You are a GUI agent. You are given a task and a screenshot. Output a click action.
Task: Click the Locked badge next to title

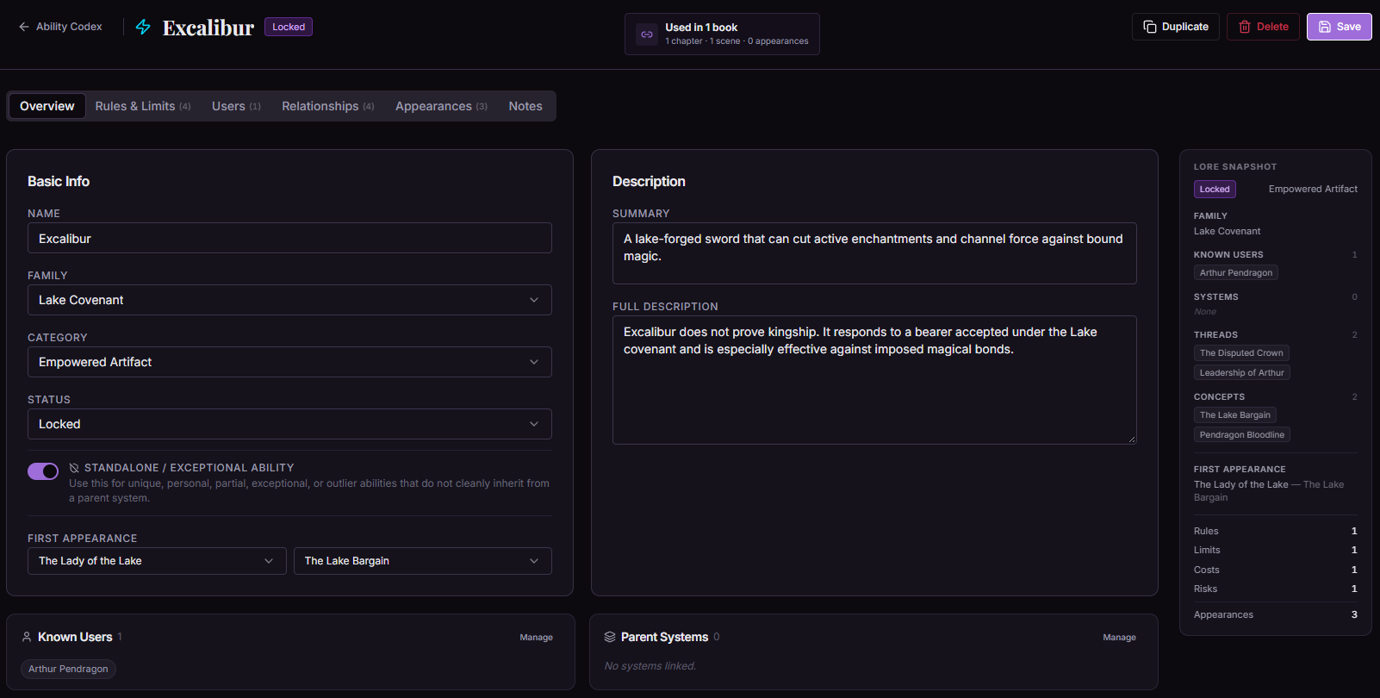click(289, 27)
